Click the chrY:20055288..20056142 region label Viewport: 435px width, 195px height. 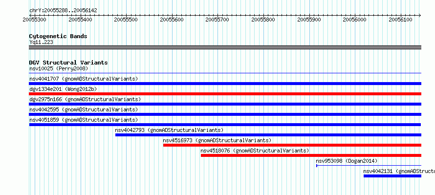pos(63,11)
